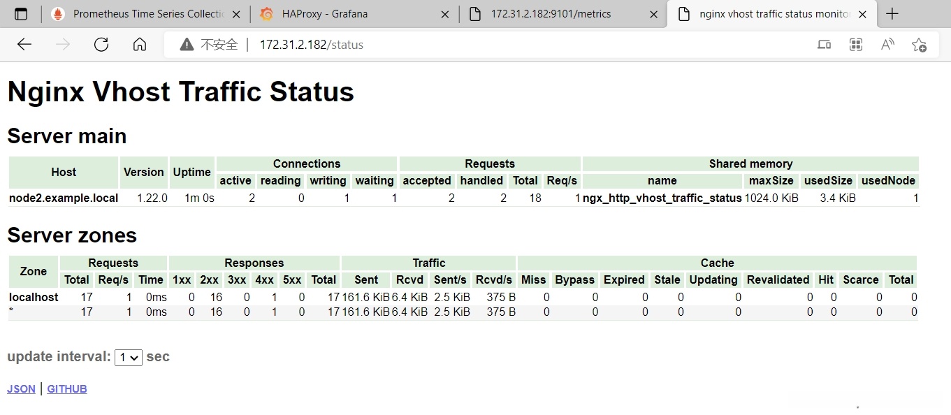Click the accepted requests header

pyautogui.click(x=427, y=180)
